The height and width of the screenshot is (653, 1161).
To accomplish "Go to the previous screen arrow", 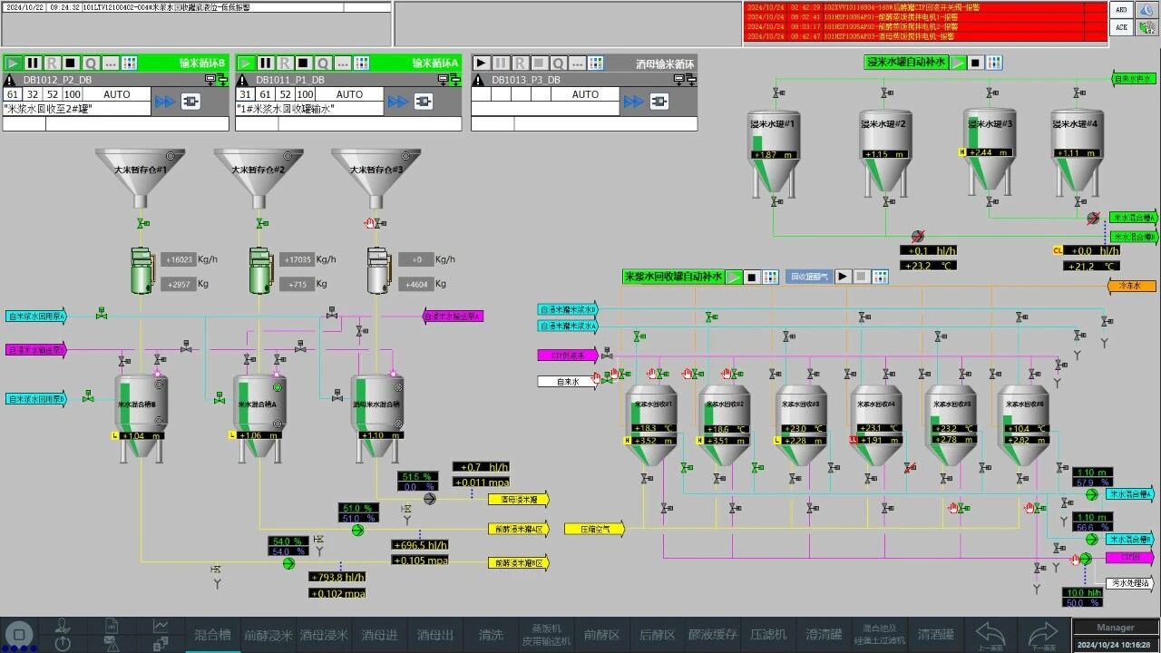I will 990,634.
